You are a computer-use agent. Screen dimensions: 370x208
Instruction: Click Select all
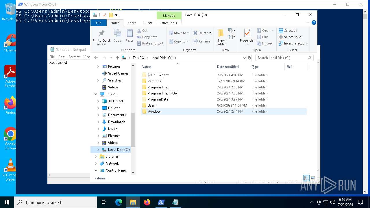pyautogui.click(x=288, y=31)
